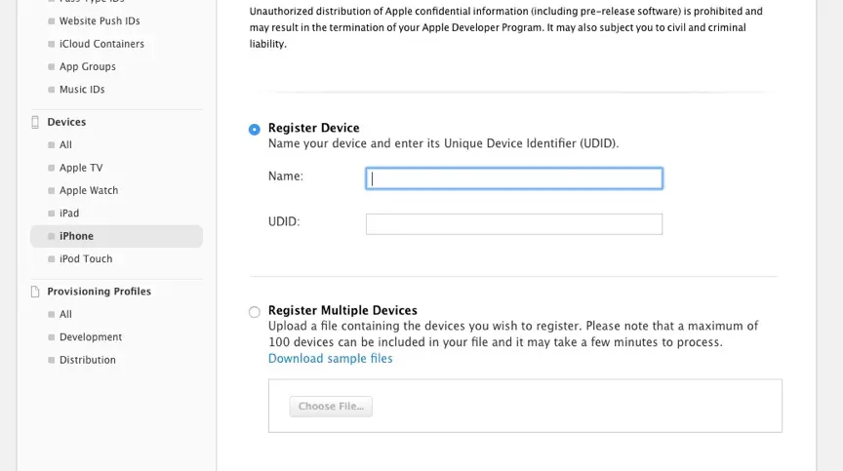Open iPad devices list
This screenshot has width=843, height=471.
[69, 214]
